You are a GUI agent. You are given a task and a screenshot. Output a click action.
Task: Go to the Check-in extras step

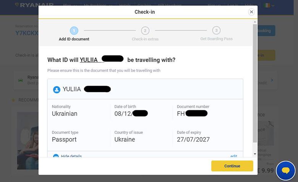click(145, 39)
